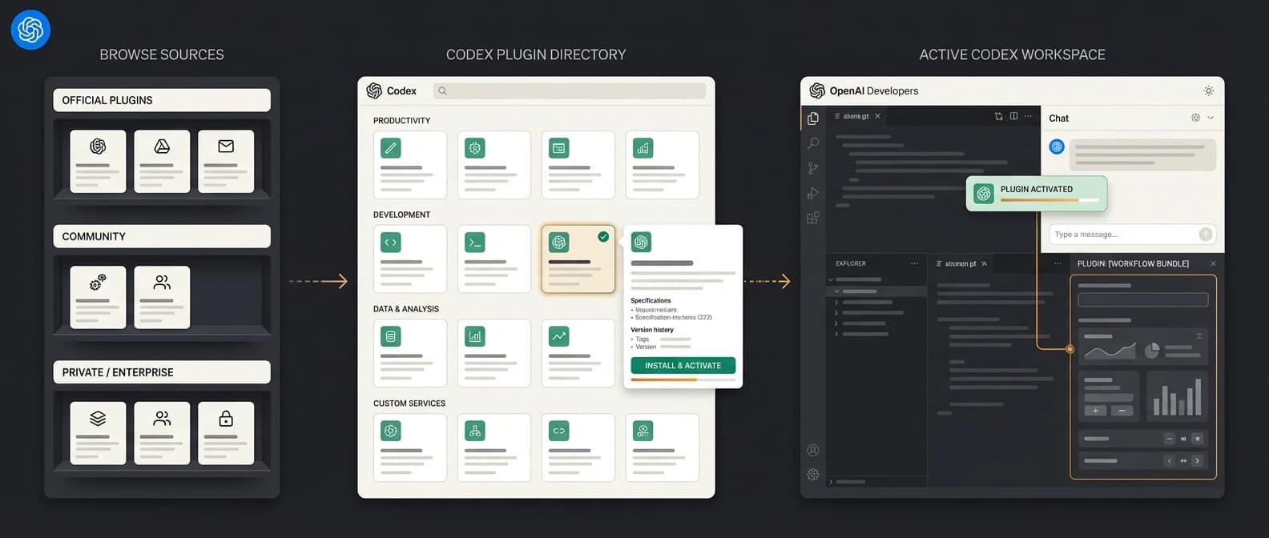Click the Specifications heading in plugin popup

click(651, 300)
